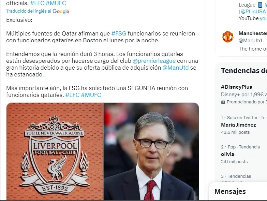Open #LFC hashtag at end of translation

point(72,95)
